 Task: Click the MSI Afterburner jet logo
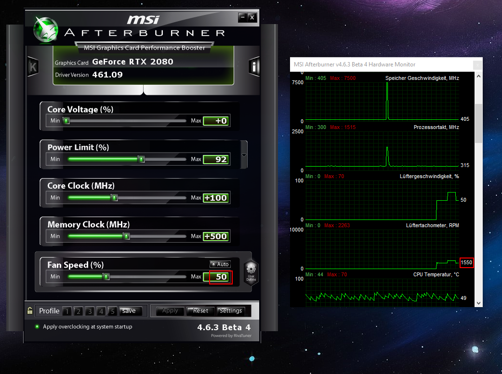tap(46, 30)
